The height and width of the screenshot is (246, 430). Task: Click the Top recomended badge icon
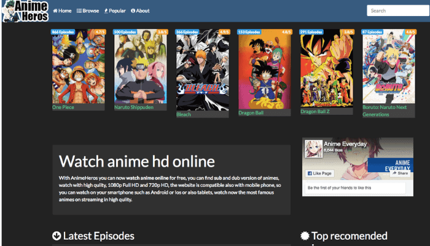click(x=305, y=236)
